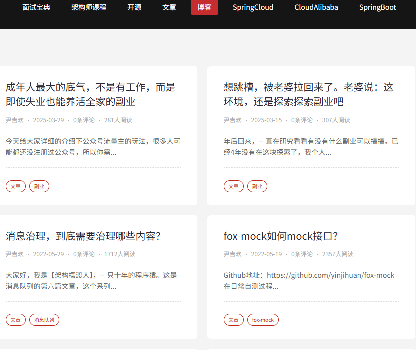Click 副业 tag under 成年人最大的底气 card
416x350 pixels.
pyautogui.click(x=39, y=186)
